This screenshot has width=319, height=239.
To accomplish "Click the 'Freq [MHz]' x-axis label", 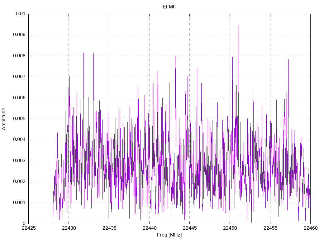I will 169,235.
